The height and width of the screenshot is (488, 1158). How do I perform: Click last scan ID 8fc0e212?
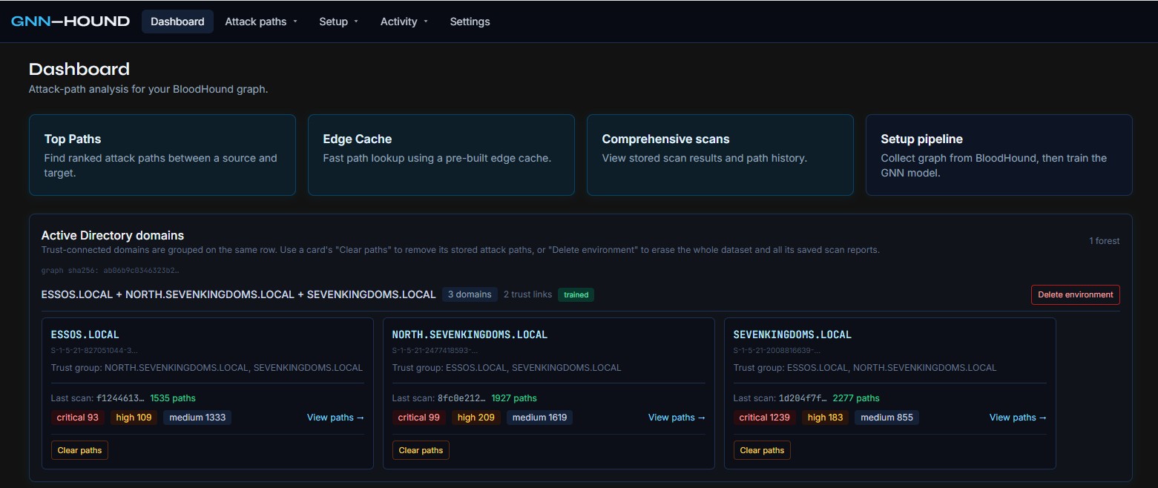461,398
